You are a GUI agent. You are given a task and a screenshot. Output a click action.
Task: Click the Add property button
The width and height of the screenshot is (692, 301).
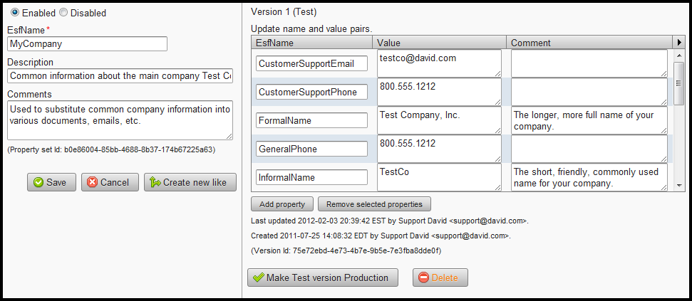pyautogui.click(x=282, y=204)
